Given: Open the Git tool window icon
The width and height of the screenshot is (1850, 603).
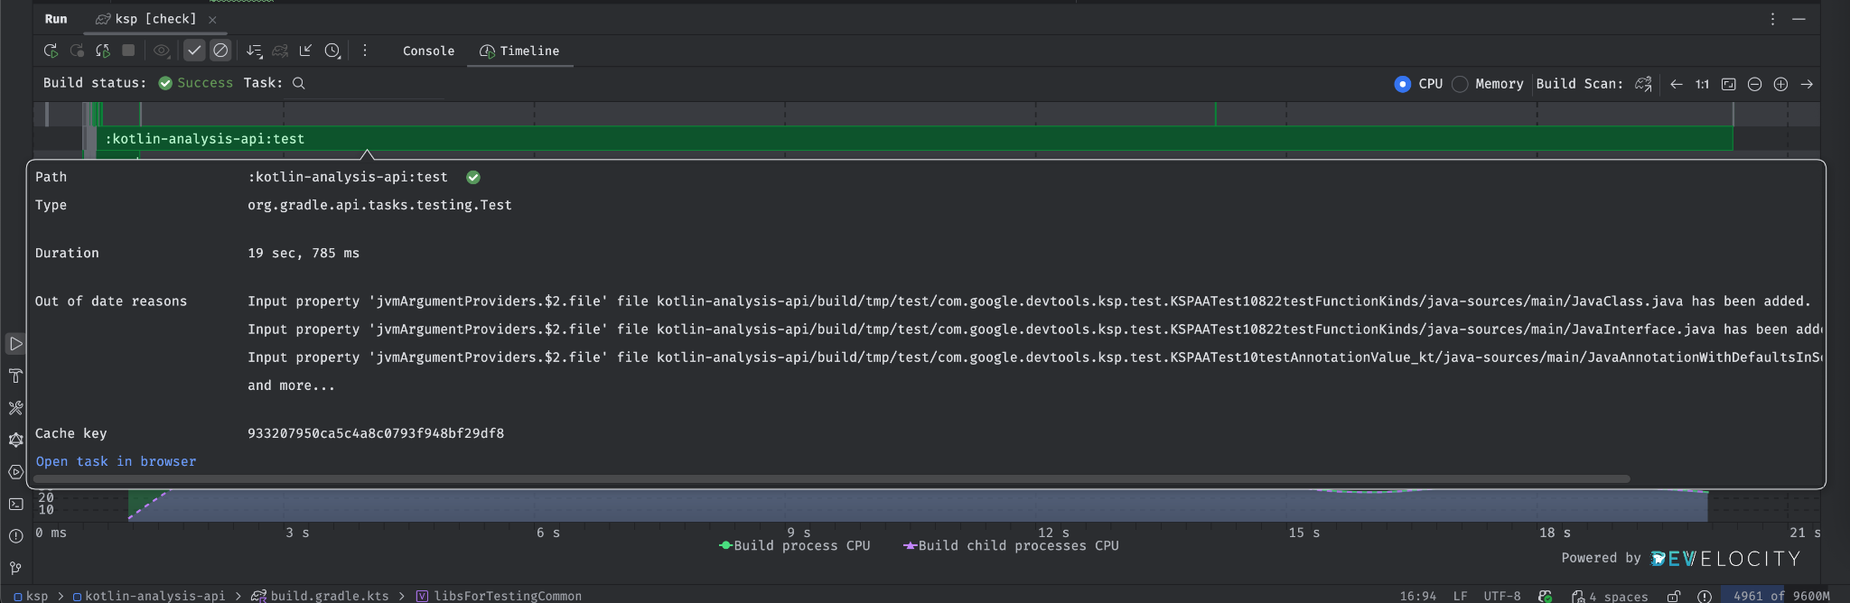Looking at the screenshot, I should click(x=15, y=568).
